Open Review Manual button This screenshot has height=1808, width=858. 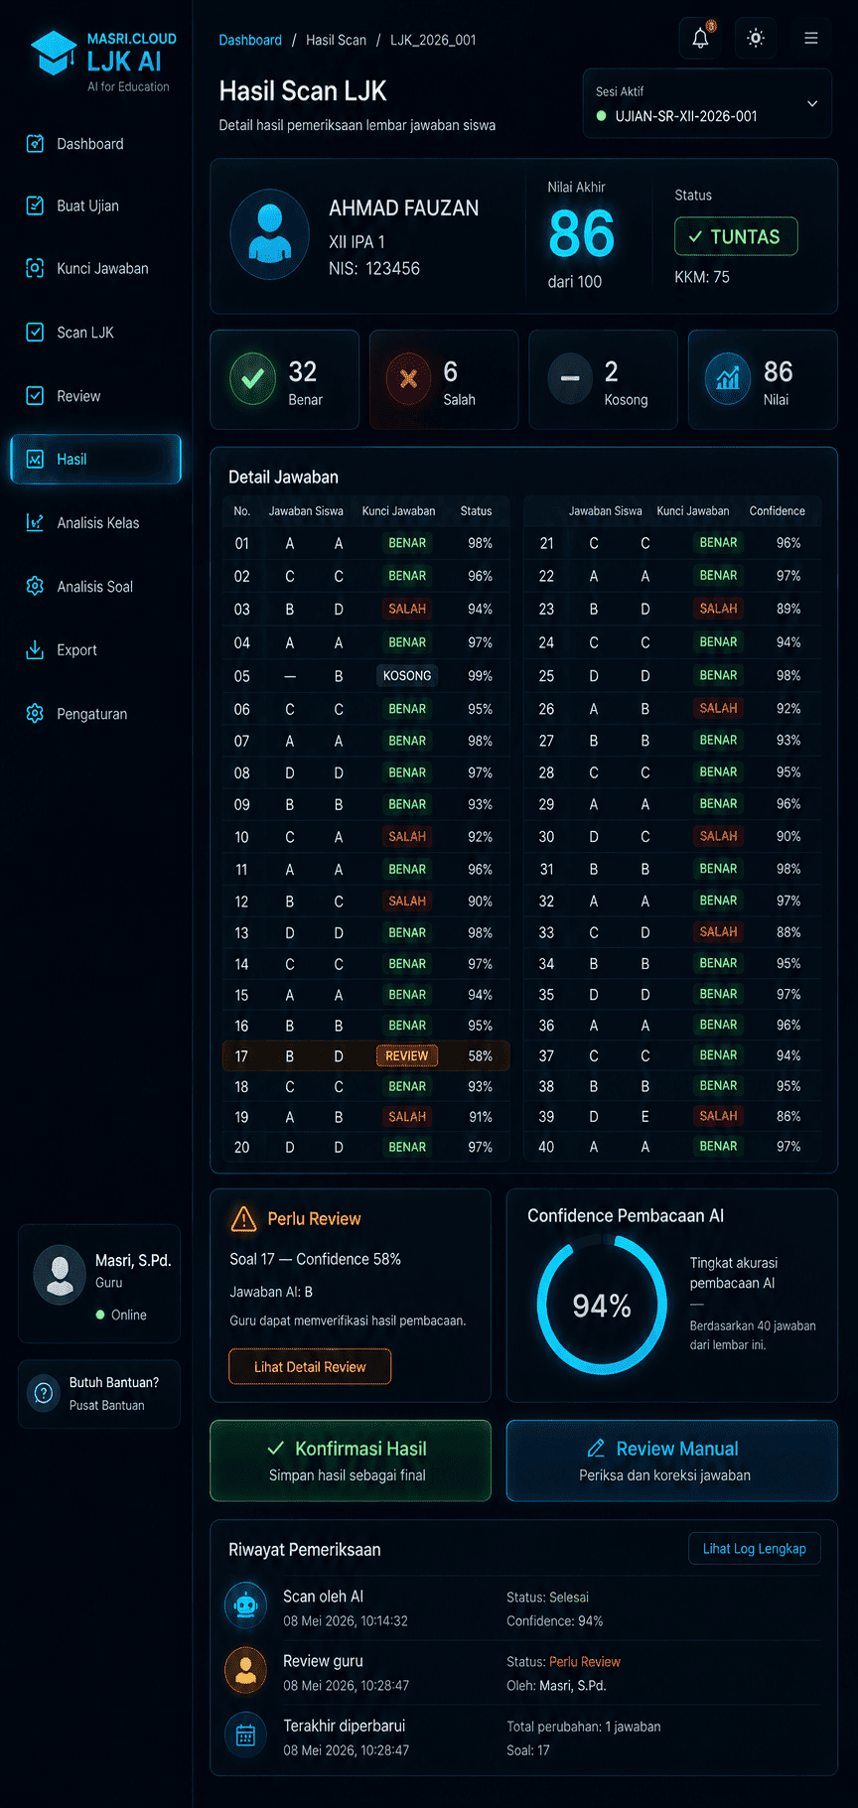pyautogui.click(x=672, y=1460)
